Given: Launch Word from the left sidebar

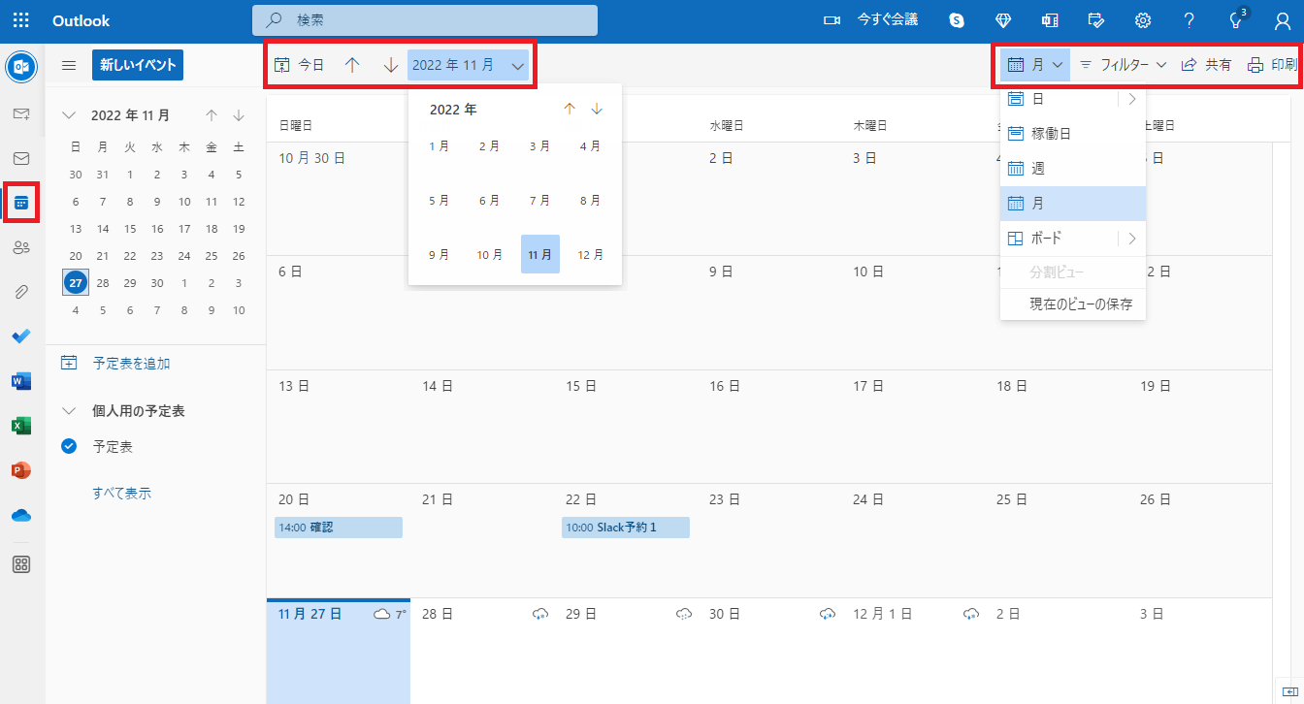Looking at the screenshot, I should click(x=21, y=381).
